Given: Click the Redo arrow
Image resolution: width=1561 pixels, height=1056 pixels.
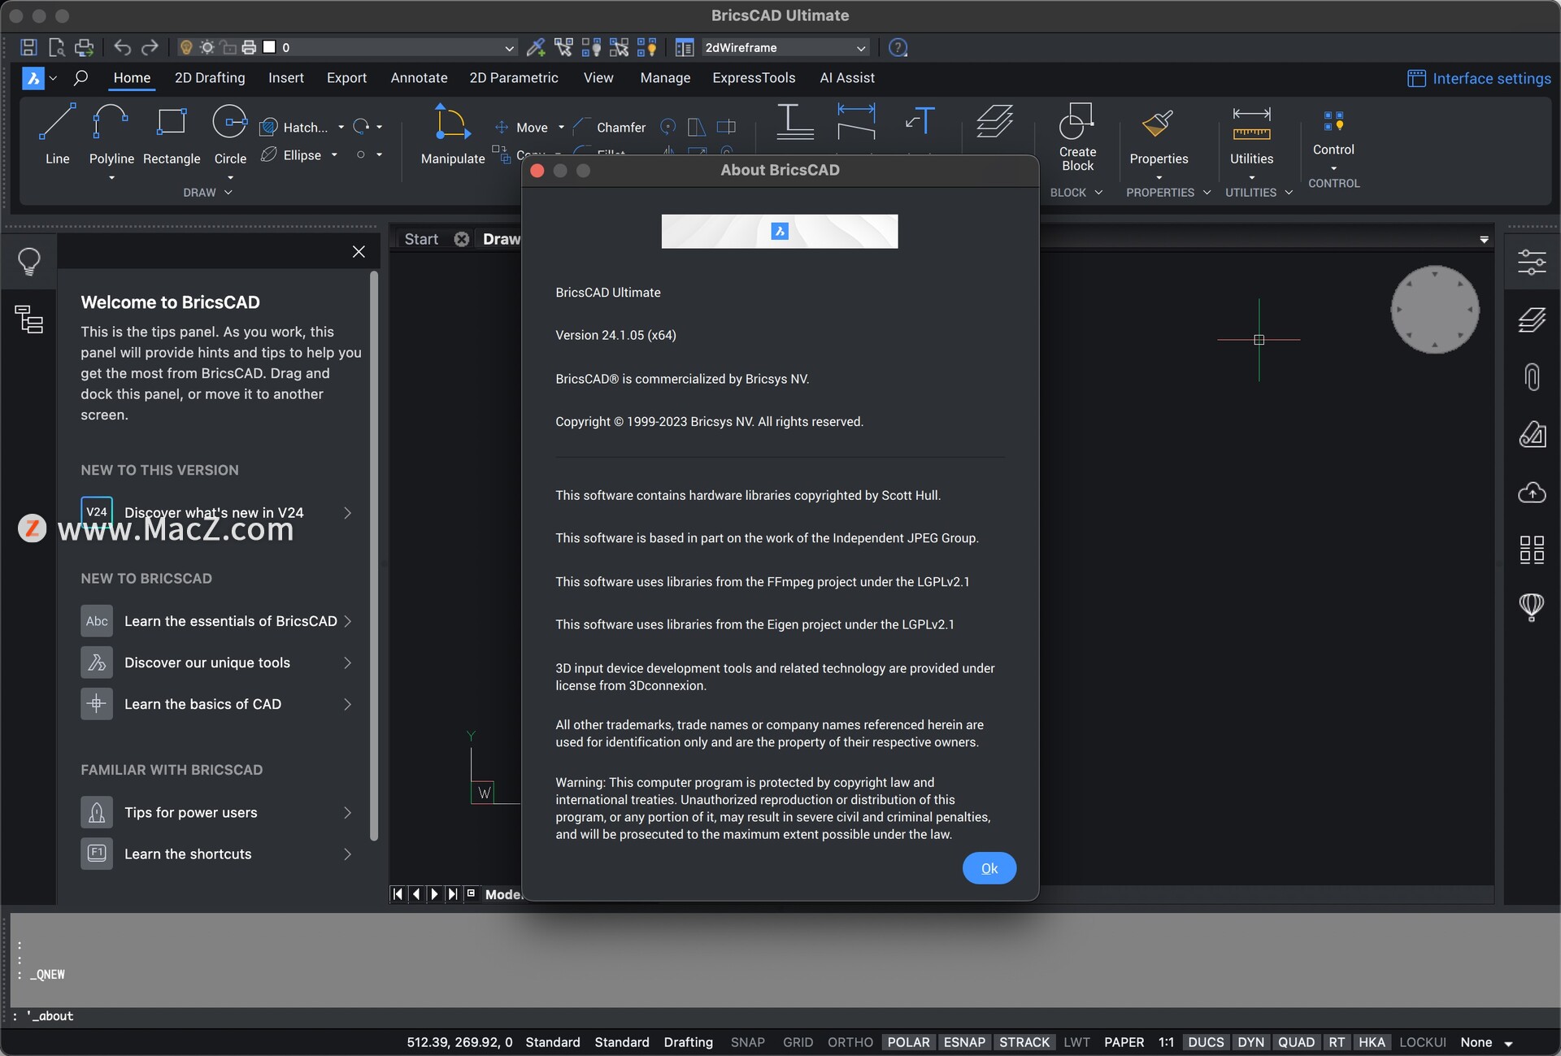Looking at the screenshot, I should [150, 47].
